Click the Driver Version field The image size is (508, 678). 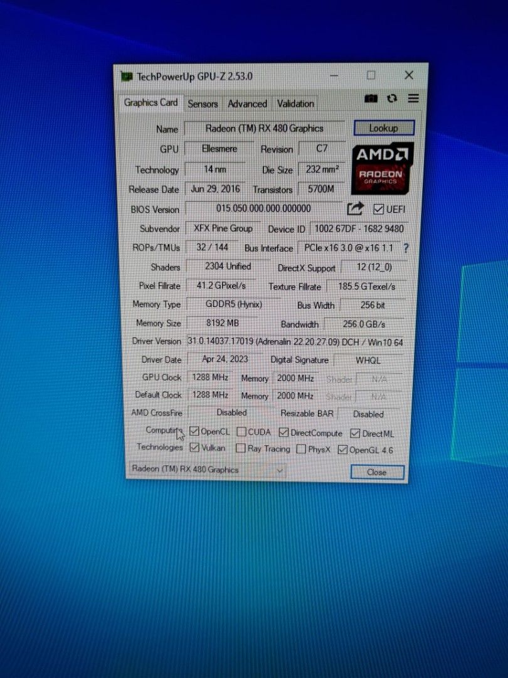click(295, 342)
